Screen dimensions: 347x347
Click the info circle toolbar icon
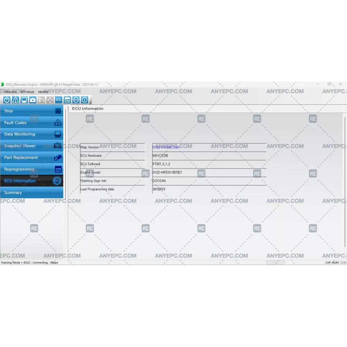tap(84, 100)
